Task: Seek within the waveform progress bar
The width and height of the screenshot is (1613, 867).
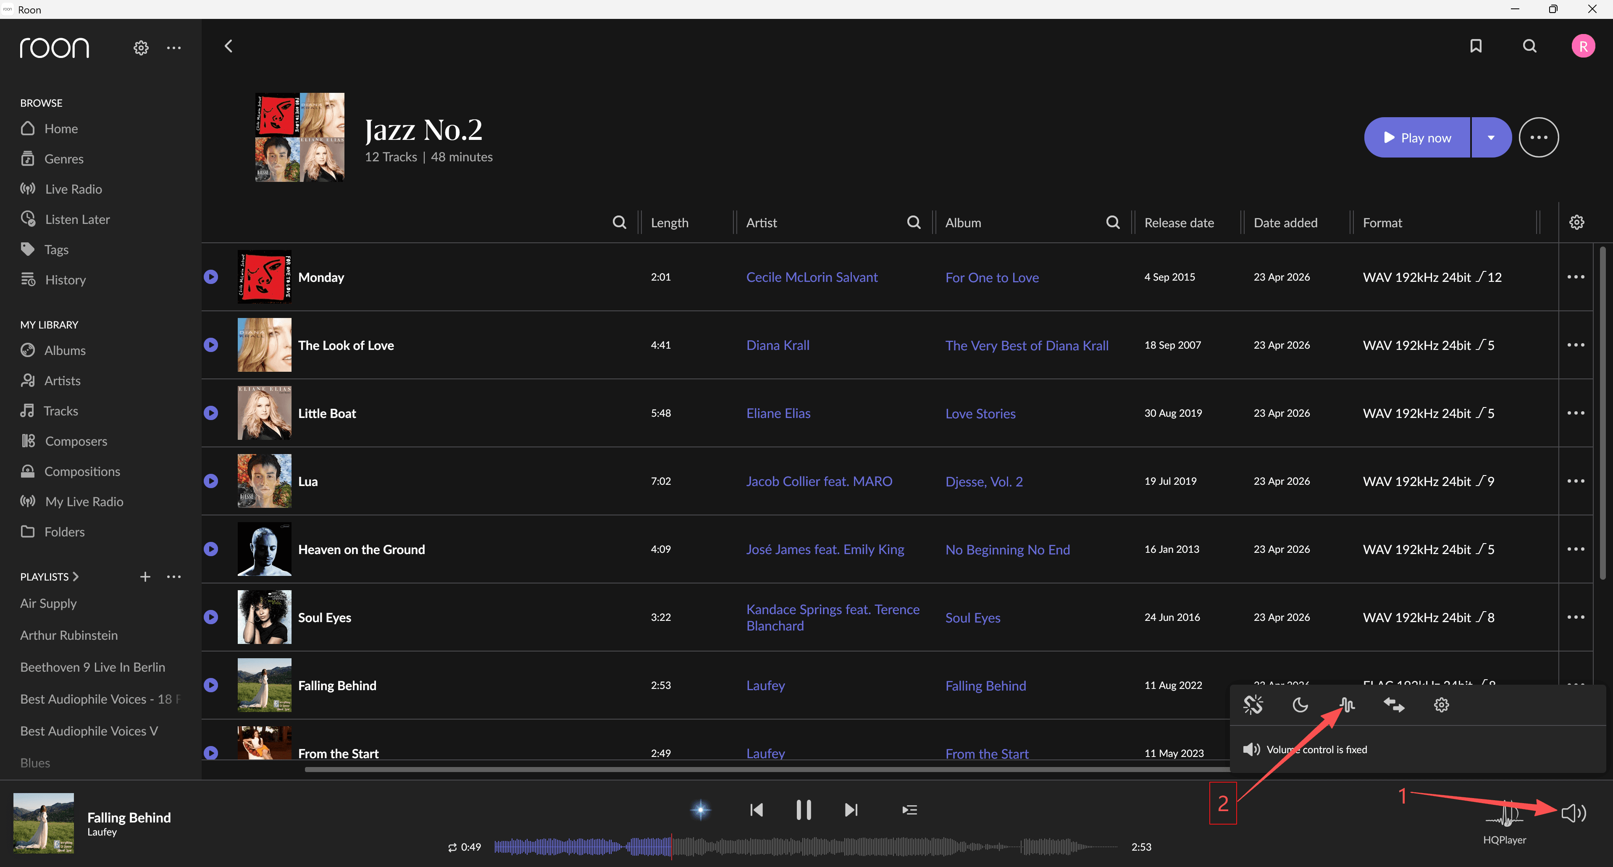Action: tap(806, 848)
